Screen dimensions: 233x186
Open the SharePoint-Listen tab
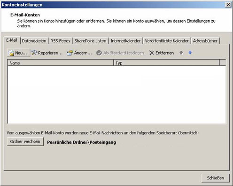click(x=90, y=41)
